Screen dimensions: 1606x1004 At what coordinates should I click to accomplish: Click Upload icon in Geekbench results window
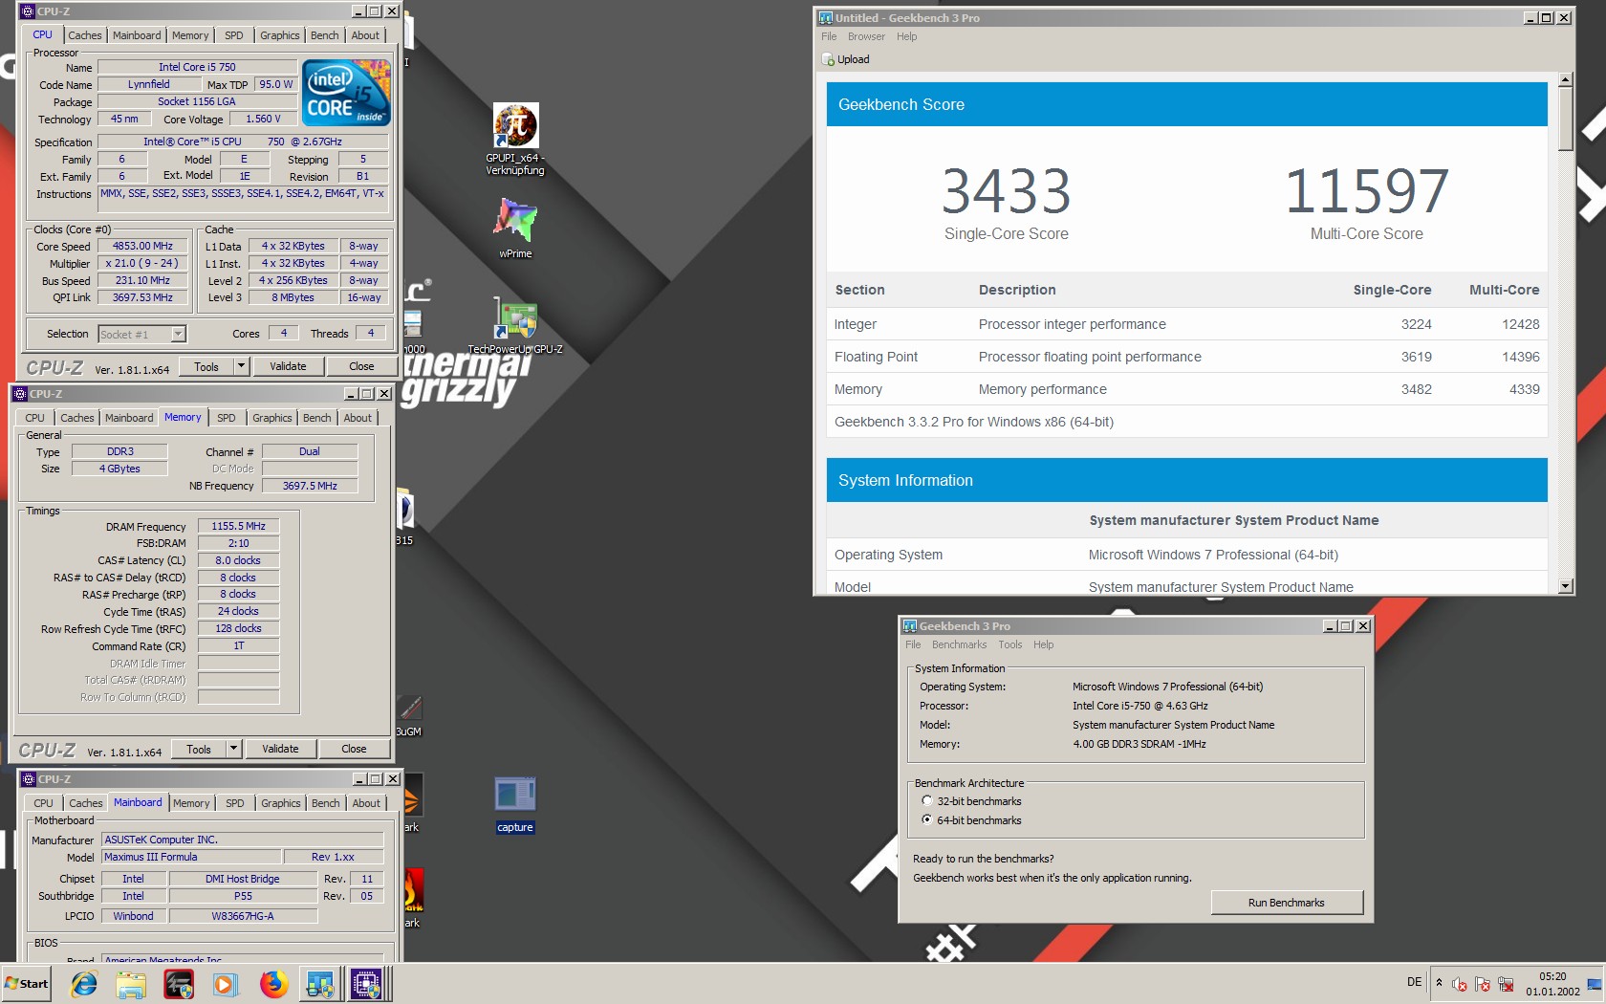[x=828, y=59]
